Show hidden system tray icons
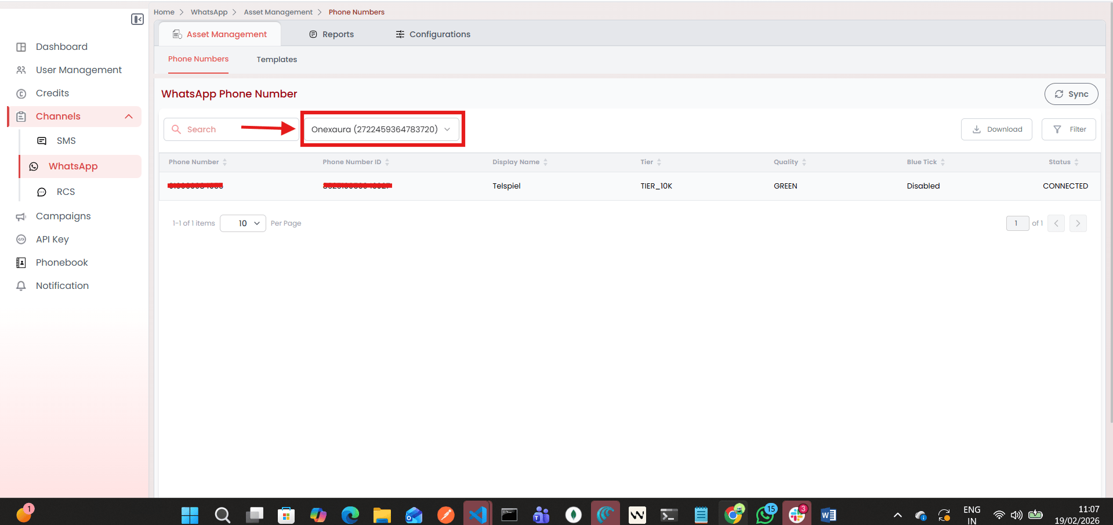 [897, 515]
